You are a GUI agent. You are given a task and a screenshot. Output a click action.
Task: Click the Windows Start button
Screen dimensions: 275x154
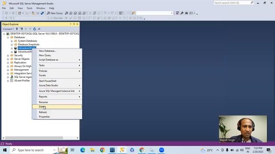[5, 150]
